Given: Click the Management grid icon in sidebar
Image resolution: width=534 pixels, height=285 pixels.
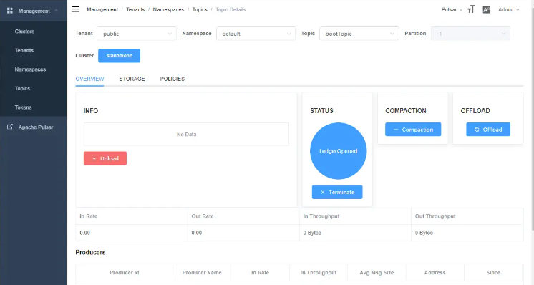Looking at the screenshot, I should tap(10, 11).
